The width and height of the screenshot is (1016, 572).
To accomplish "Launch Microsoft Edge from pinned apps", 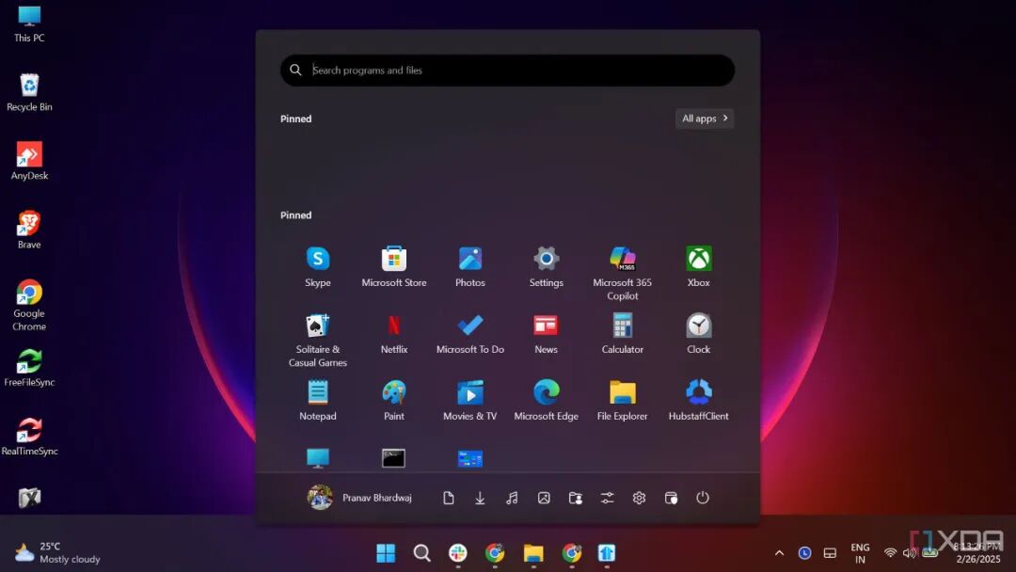I will tap(547, 401).
